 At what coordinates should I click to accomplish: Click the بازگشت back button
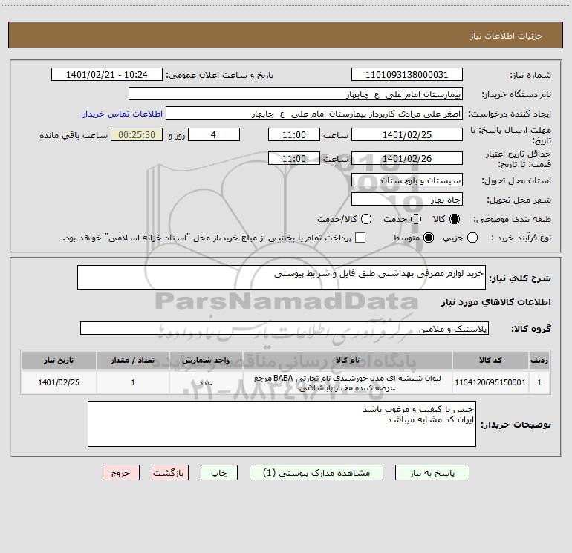[x=170, y=472]
